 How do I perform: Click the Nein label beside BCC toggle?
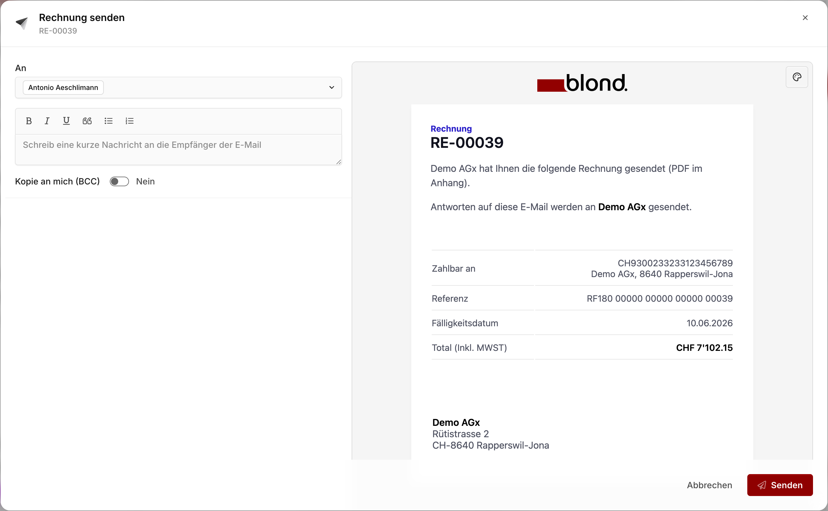click(145, 181)
